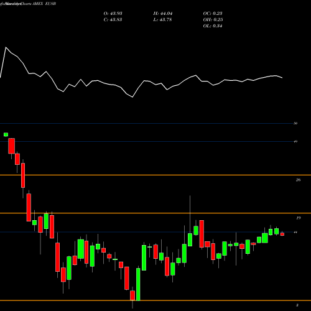
Task: Click the 'OL: 0.34' value
Action: click(213, 26)
